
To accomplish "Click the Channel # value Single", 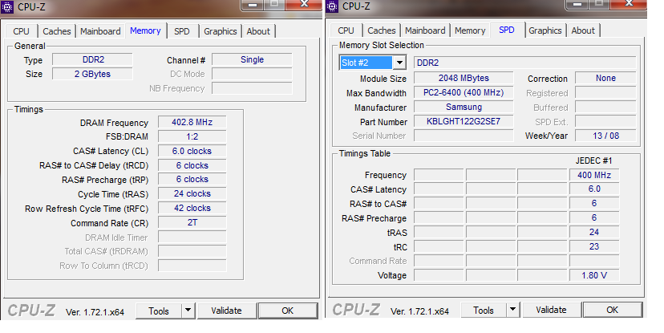I will [253, 59].
